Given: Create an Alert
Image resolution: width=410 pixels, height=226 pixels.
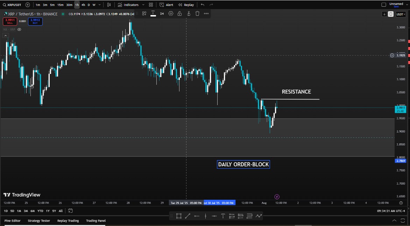Looking at the screenshot, I should click(166, 5).
